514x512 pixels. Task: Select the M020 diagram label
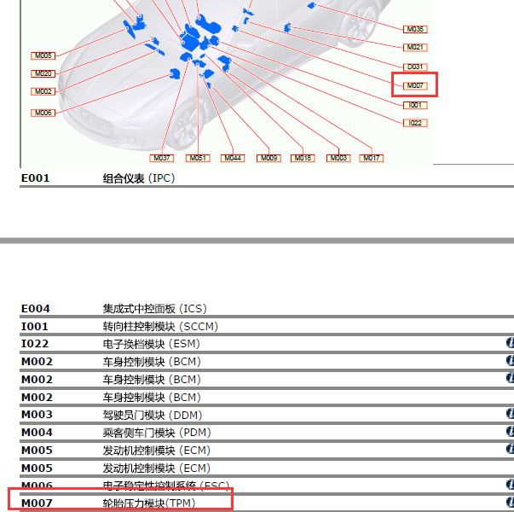(43, 73)
